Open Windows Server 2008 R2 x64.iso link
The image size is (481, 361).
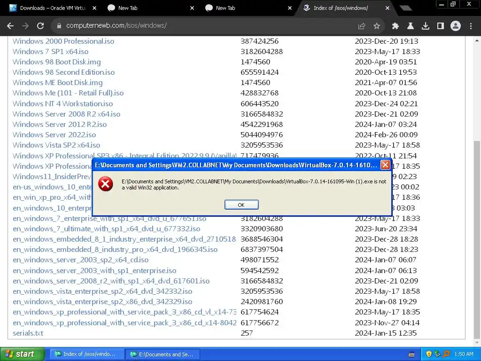pyautogui.click(x=66, y=114)
